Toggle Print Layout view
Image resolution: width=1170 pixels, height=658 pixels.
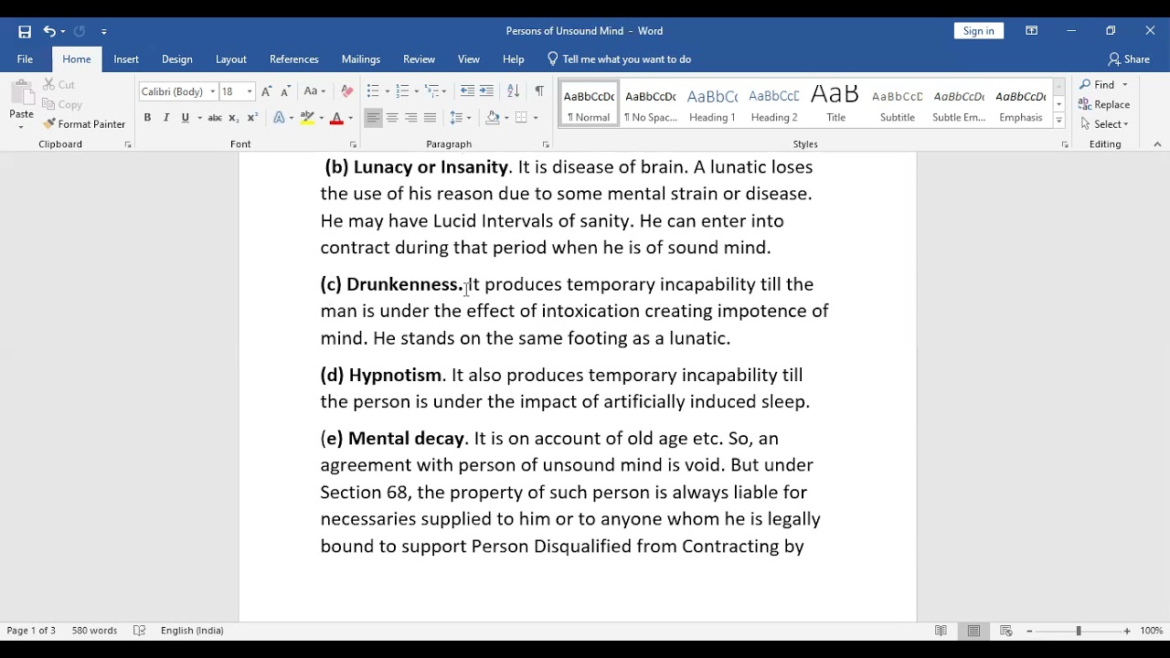tap(973, 631)
